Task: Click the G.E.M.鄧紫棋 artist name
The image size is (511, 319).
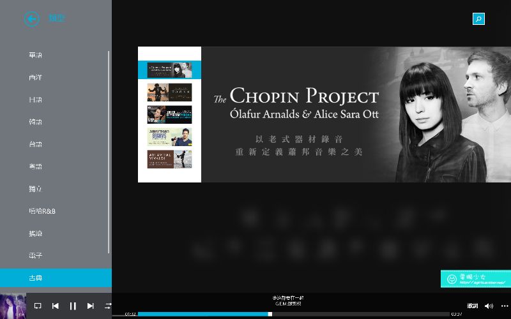Action: click(x=288, y=304)
